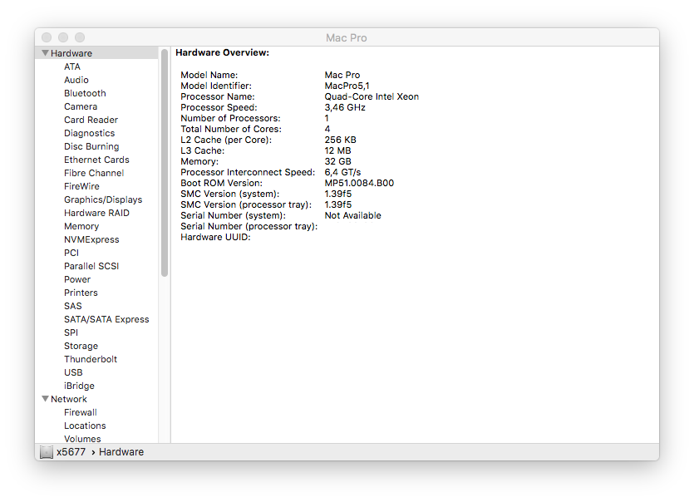Select Camera in the sidebar
The width and height of the screenshot is (694, 502).
81,106
